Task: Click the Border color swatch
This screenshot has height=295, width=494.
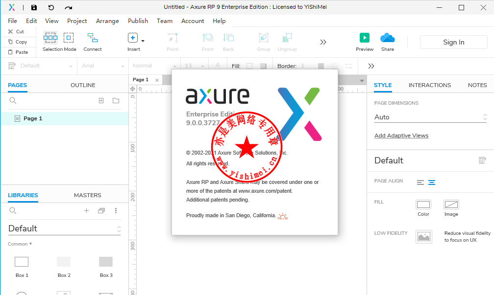Action: (321, 66)
